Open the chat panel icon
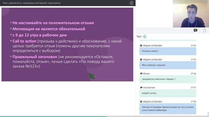Viewport: 209px width, 117px height. [x=195, y=31]
